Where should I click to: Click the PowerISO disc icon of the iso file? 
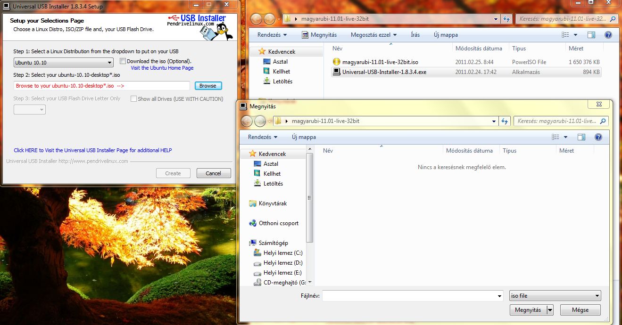336,62
